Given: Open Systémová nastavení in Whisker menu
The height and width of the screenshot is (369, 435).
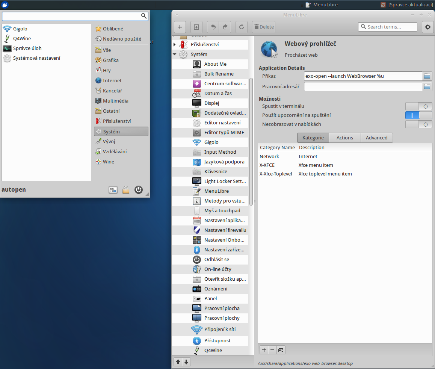Looking at the screenshot, I should [46, 58].
